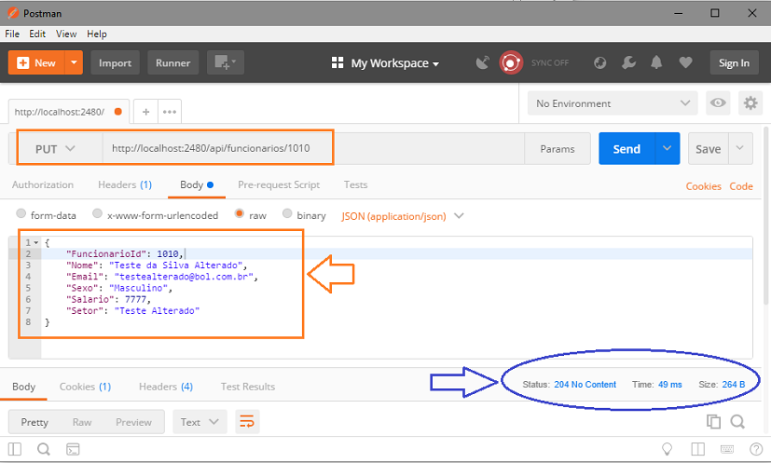The height and width of the screenshot is (463, 771).
Task: Open the browse globe icon
Action: (599, 63)
